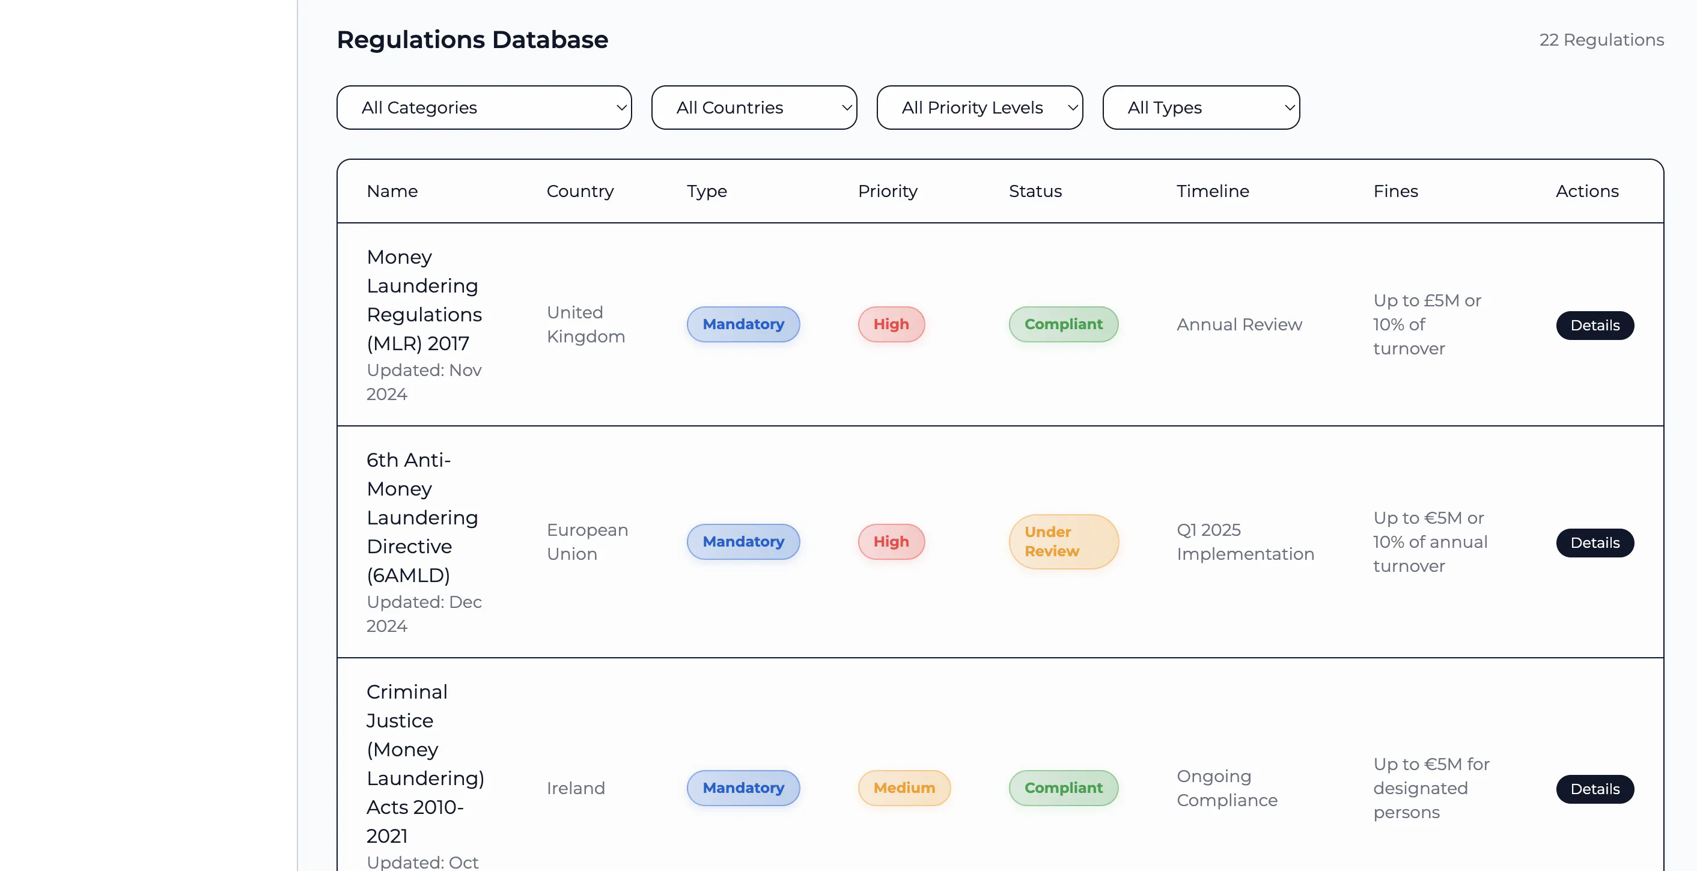Click the 22 Regulations count label
This screenshot has height=871, width=1697.
pyautogui.click(x=1601, y=40)
